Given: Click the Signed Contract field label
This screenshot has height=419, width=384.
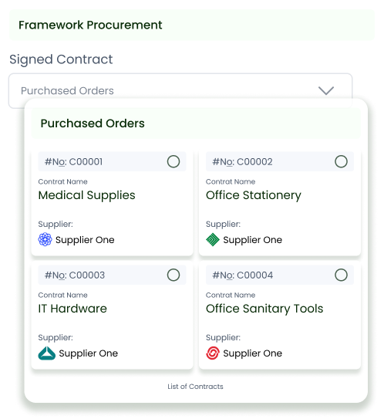Looking at the screenshot, I should click(x=61, y=59).
